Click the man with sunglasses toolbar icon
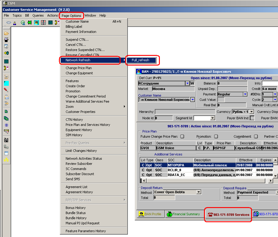Image resolution: width=278 pixels, height=237 pixels. [x=37, y=23]
